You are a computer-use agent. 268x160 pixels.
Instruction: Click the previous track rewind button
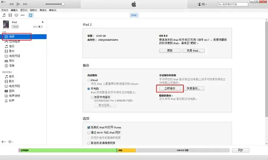(11, 4)
